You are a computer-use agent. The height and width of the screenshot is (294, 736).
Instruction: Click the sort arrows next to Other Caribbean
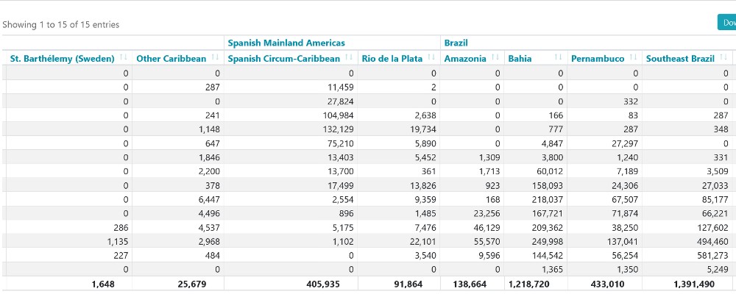(x=215, y=58)
